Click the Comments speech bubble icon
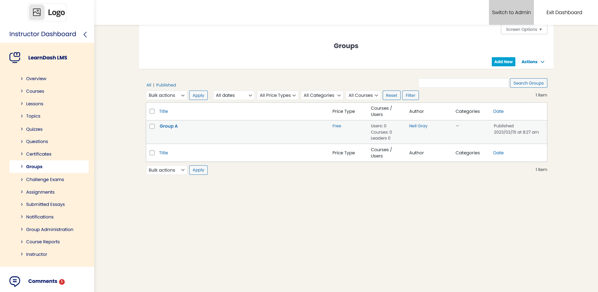The image size is (598, 292). [x=15, y=281]
